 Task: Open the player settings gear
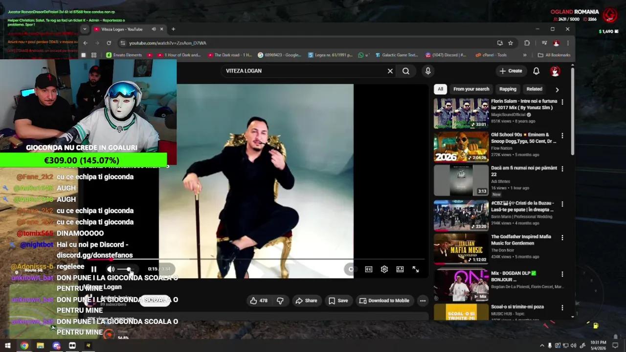point(384,269)
